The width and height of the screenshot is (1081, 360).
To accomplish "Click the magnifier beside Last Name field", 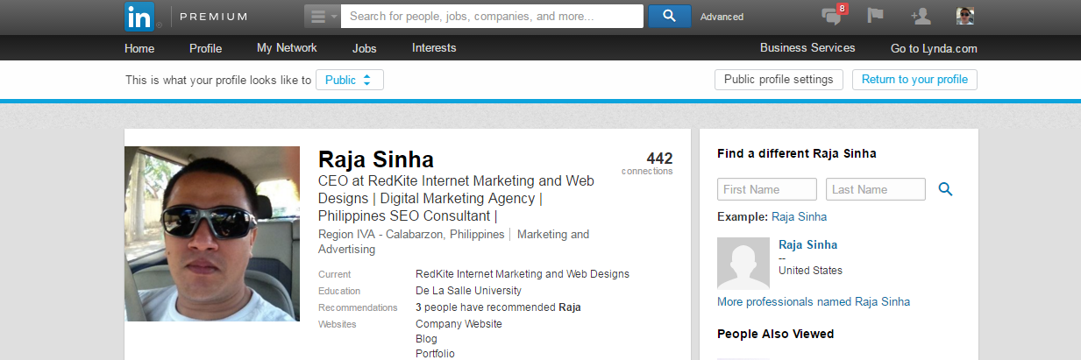I will pyautogui.click(x=945, y=189).
